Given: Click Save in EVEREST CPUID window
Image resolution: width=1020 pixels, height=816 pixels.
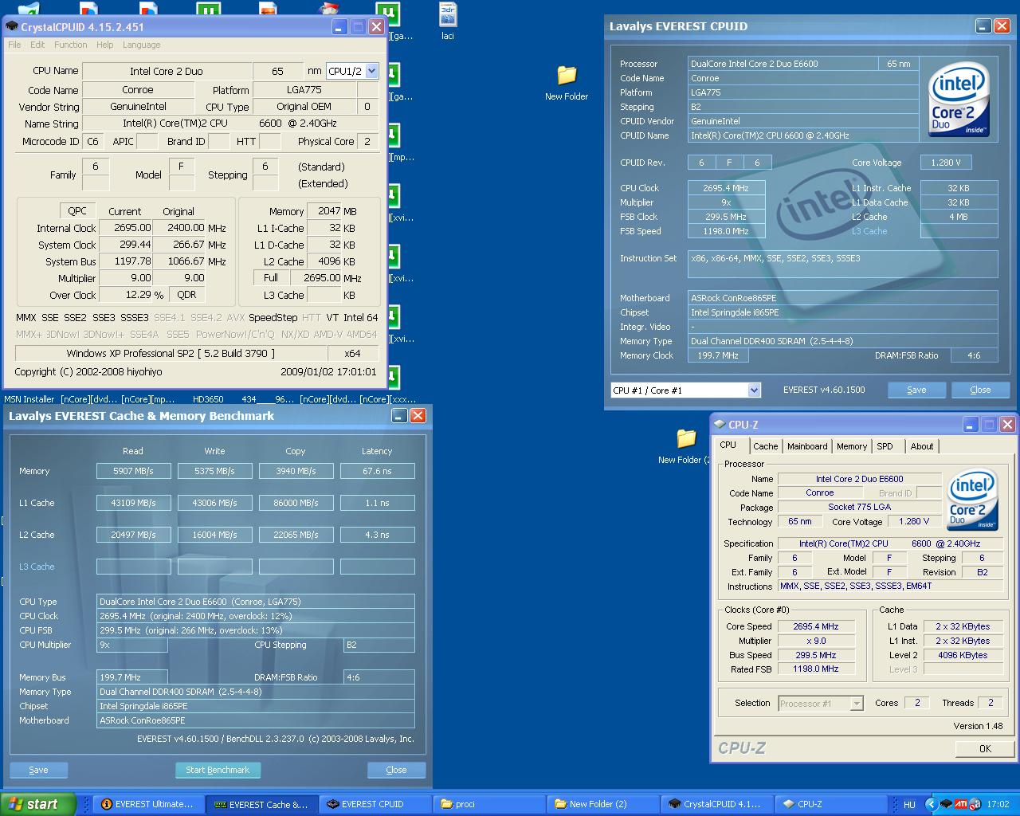Looking at the screenshot, I should tap(916, 390).
